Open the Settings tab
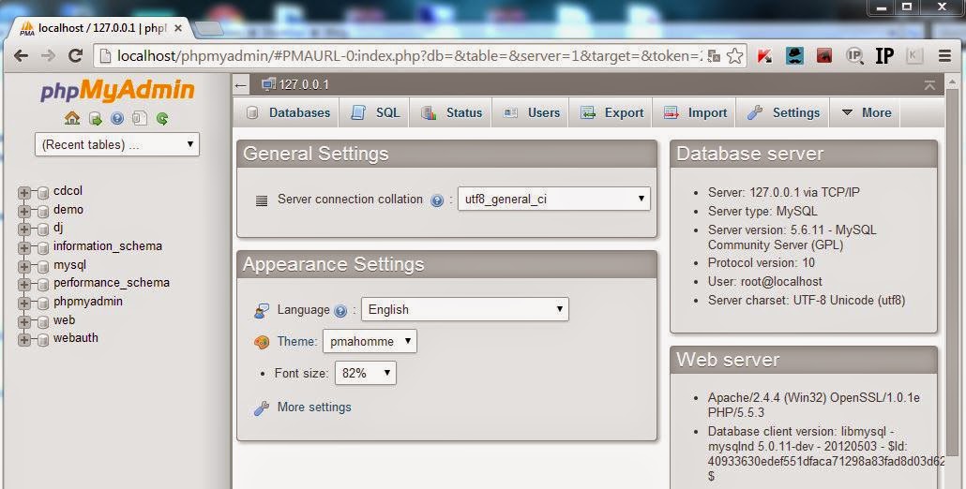The height and width of the screenshot is (489, 966). coord(783,112)
